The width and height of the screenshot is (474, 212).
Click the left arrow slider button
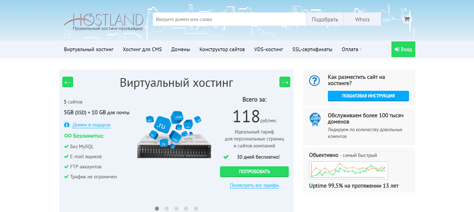tap(68, 82)
